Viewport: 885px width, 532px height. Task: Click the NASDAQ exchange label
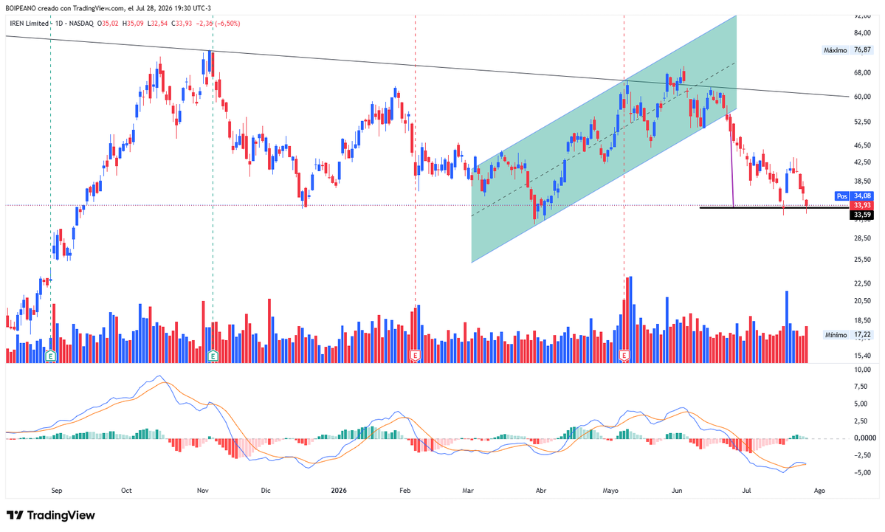coord(80,24)
